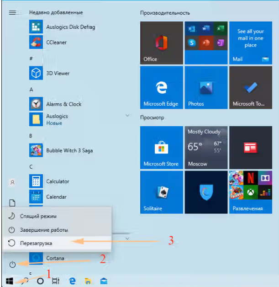279x287 pixels.
Task: Open Bubble Witch 3 Saga
Action: point(69,150)
